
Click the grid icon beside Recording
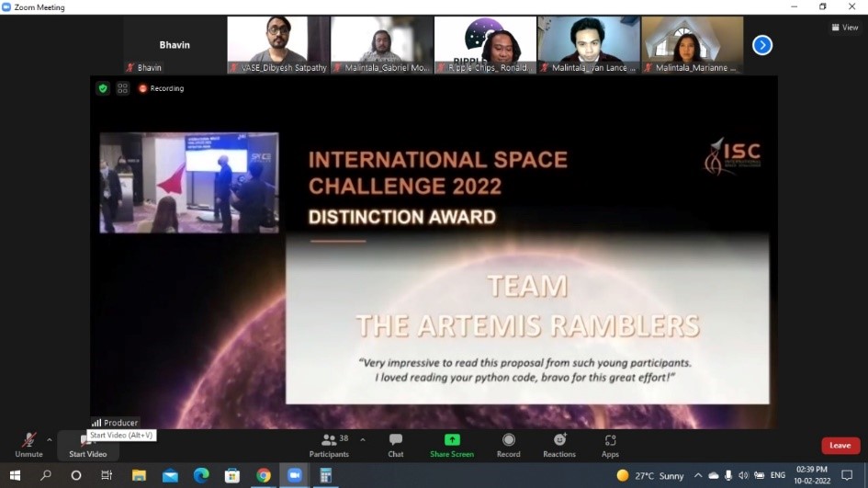[x=122, y=88]
